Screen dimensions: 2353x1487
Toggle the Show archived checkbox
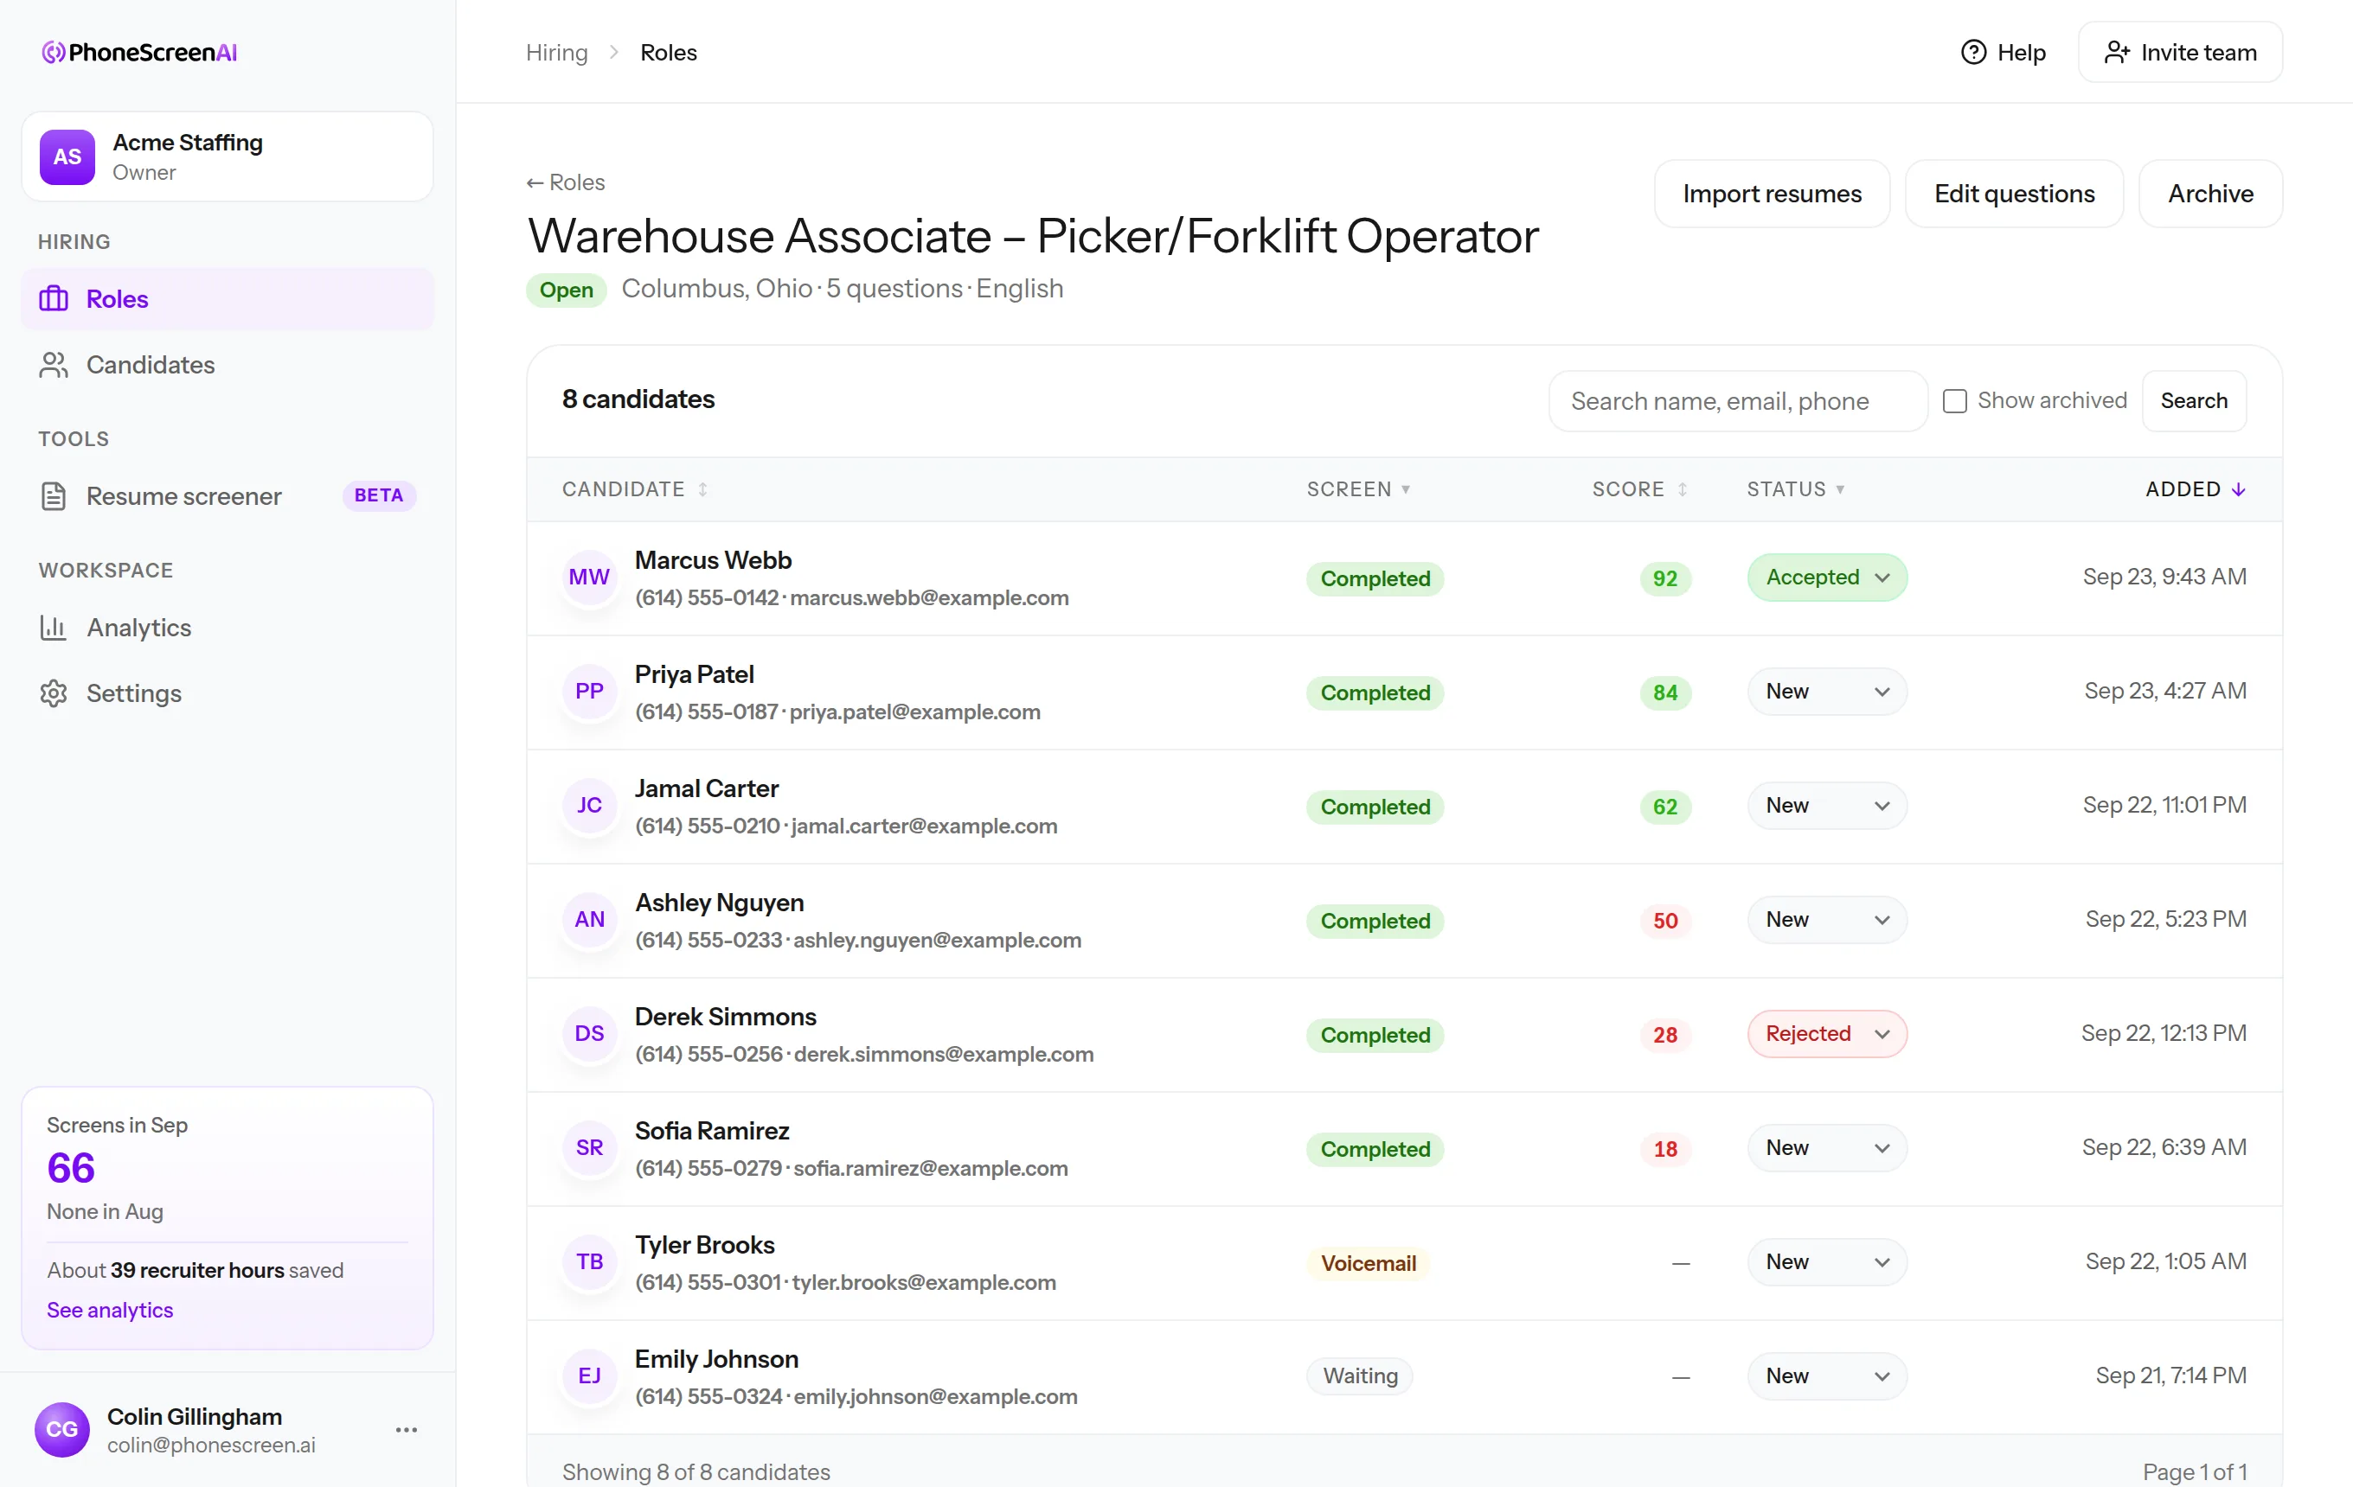pyautogui.click(x=1954, y=401)
